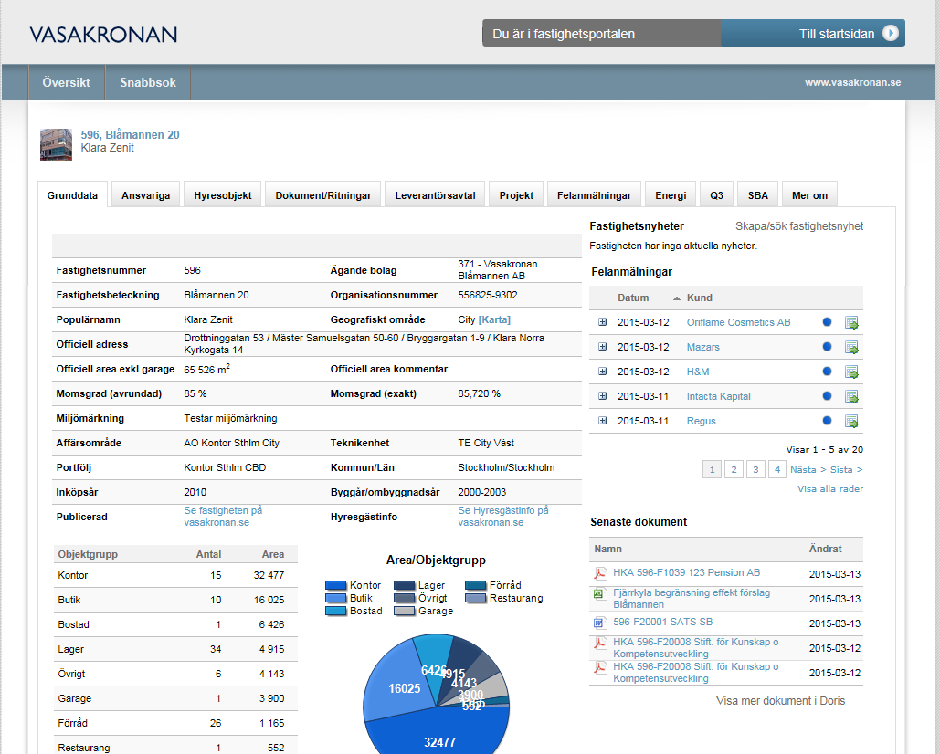The width and height of the screenshot is (940, 754).
Task: Click Skapa/sök fastighetsnyhet link
Action: coord(799,225)
